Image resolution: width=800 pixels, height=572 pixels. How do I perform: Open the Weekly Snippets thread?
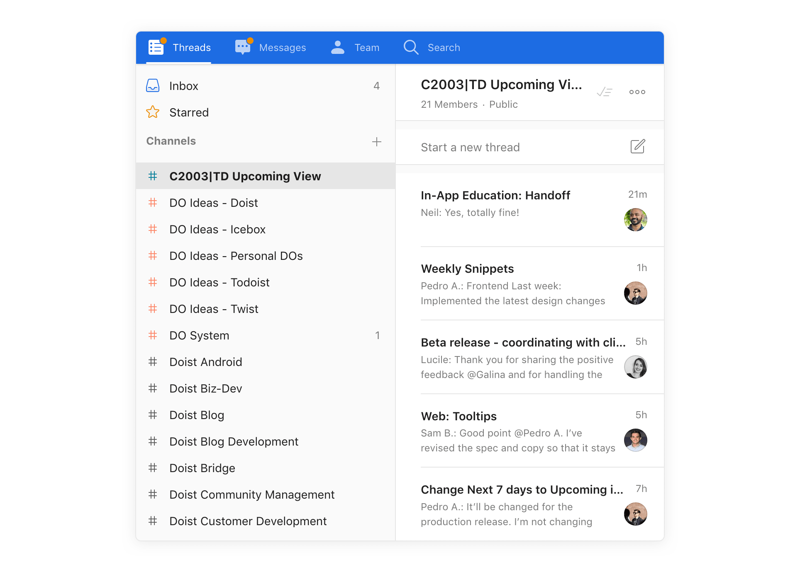(467, 269)
